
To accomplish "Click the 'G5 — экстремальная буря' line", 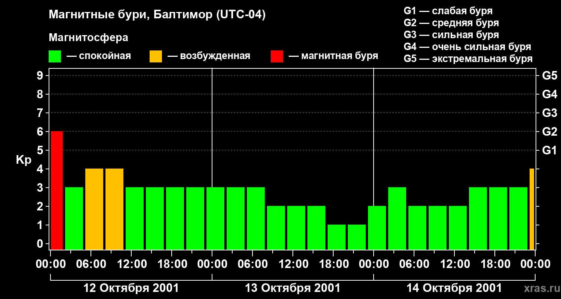I will [x=468, y=59].
